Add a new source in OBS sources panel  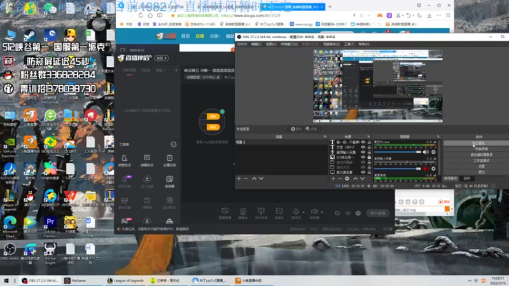(x=333, y=179)
